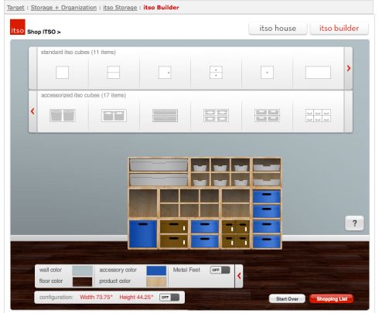379x313 pixels.
Task: Select the empty six-compartment cube in middle row
Action: (189, 203)
